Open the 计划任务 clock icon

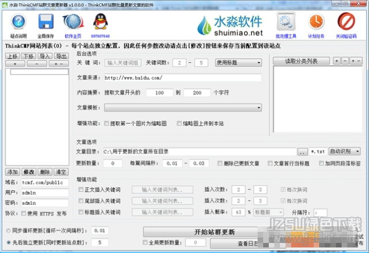pyautogui.click(x=316, y=22)
